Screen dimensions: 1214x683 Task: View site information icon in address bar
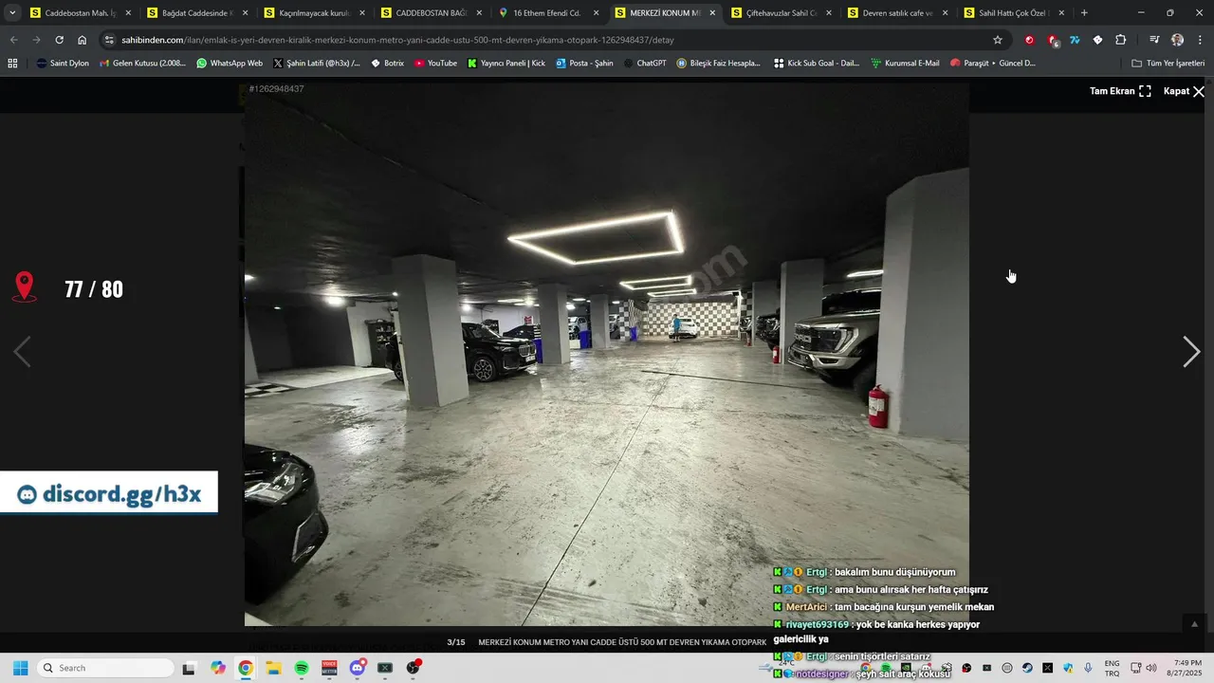pyautogui.click(x=109, y=40)
